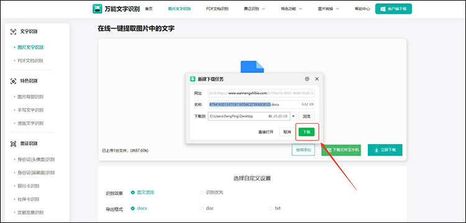
Task: Click the green 下载 button in dialog
Action: tap(306, 132)
